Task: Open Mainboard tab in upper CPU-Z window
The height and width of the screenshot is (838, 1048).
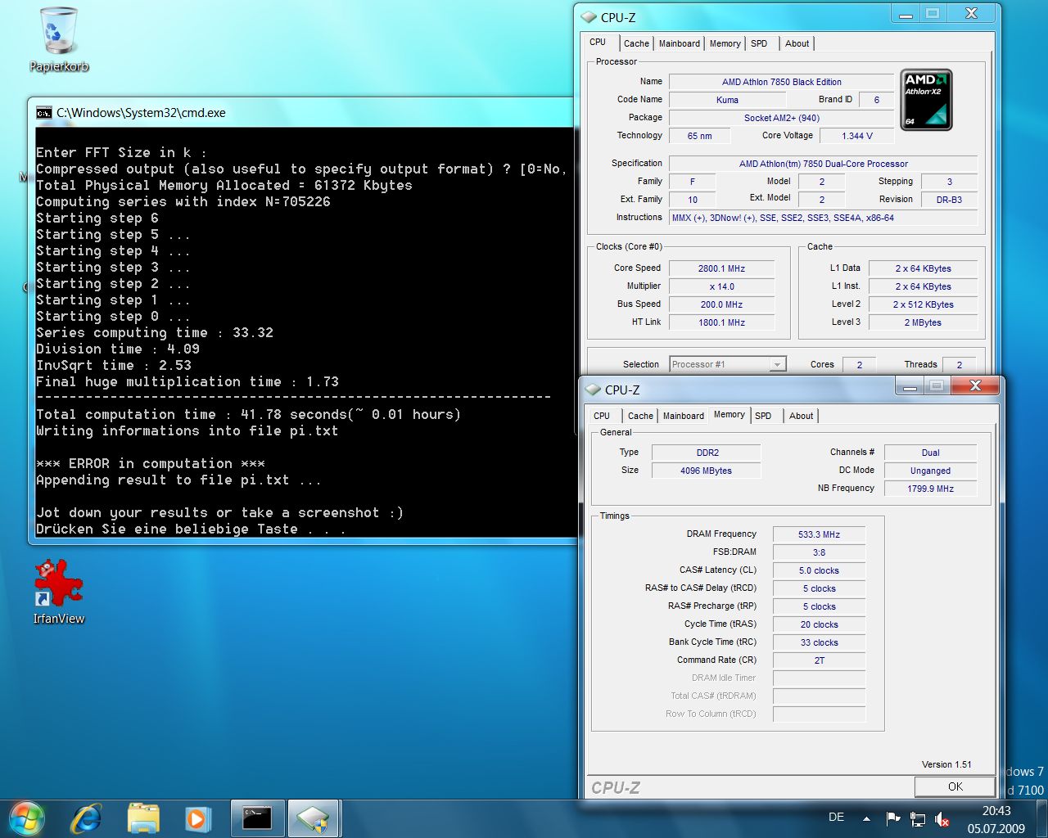Action: click(x=680, y=44)
